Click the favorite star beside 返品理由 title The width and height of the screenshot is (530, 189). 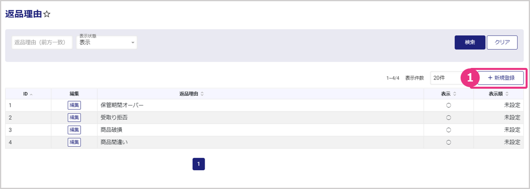point(47,14)
